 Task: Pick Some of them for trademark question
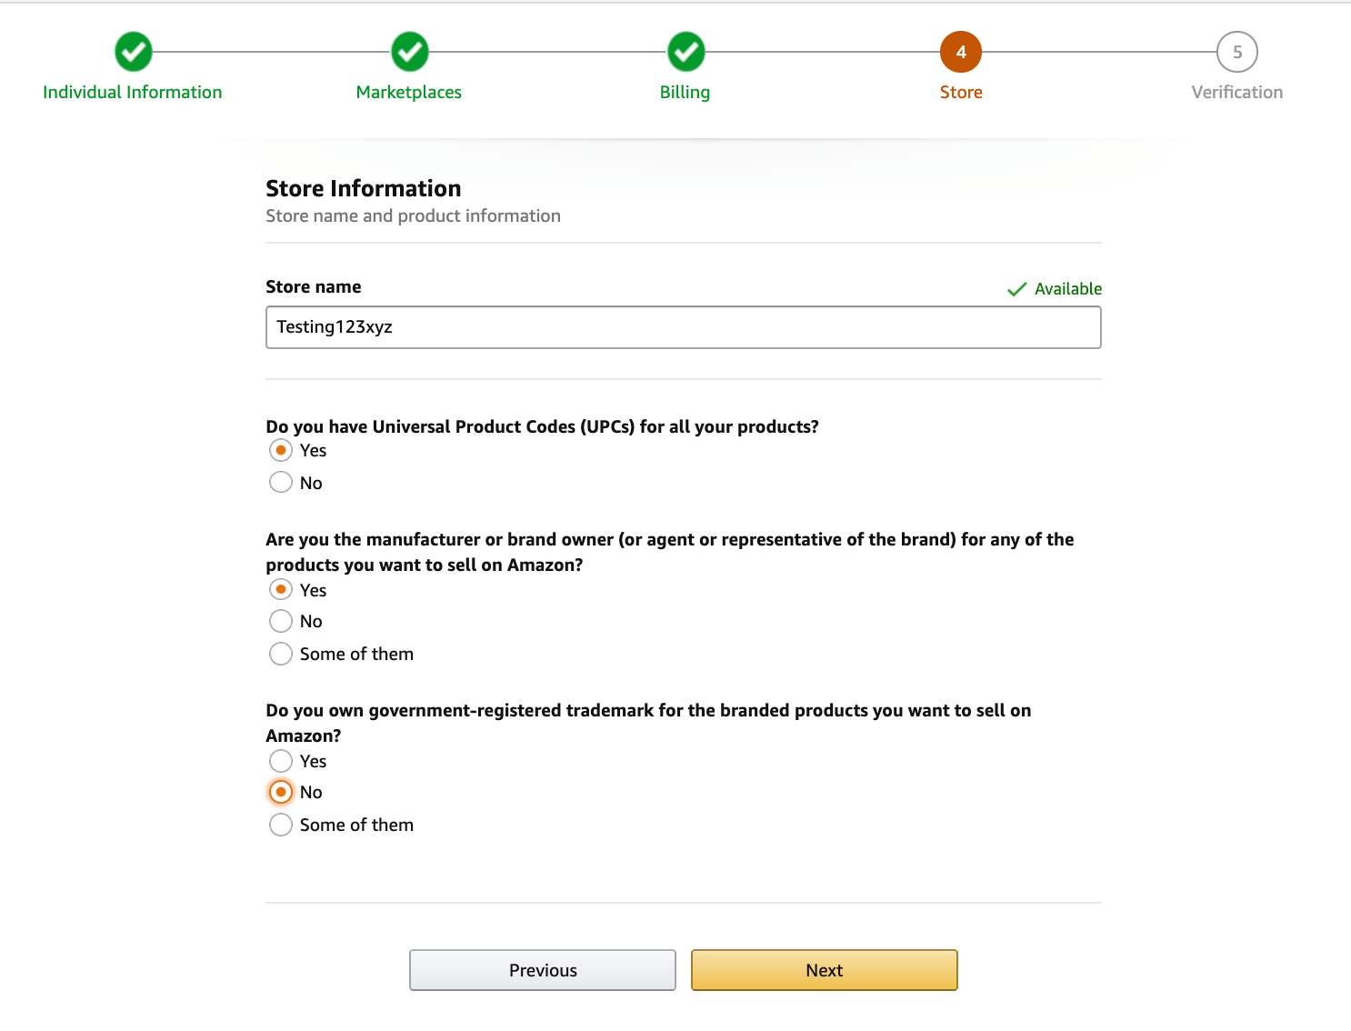coord(281,825)
